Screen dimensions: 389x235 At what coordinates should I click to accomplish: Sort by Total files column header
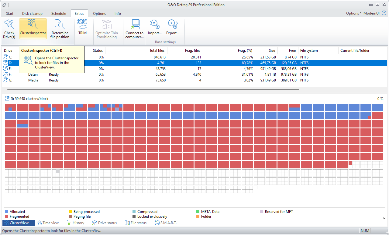pos(157,51)
